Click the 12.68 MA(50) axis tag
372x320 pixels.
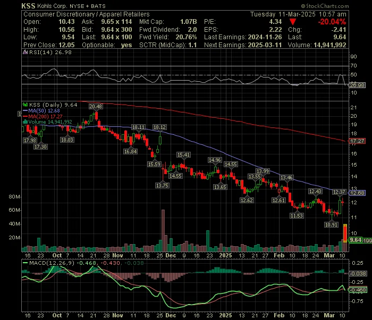(x=357, y=193)
